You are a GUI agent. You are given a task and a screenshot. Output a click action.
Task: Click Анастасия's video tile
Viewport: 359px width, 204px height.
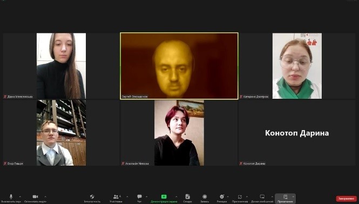tap(179, 133)
